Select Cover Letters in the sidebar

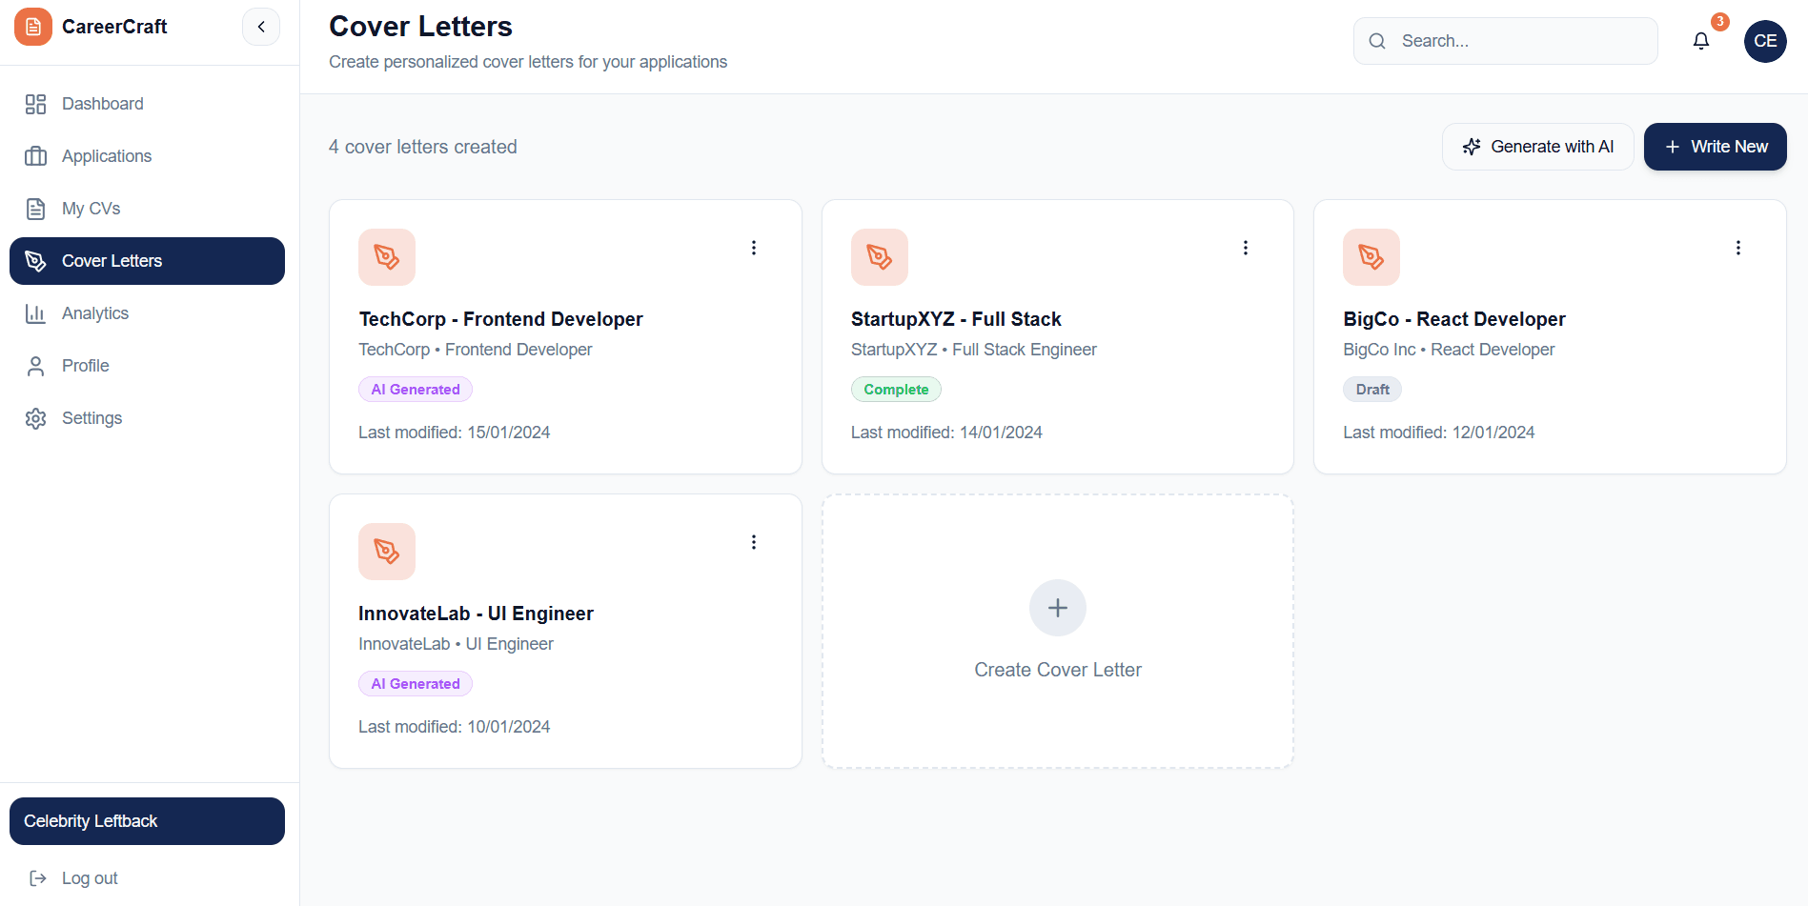(147, 261)
